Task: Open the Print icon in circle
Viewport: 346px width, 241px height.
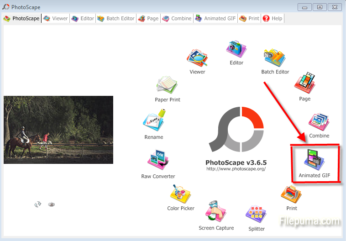Action: (291, 194)
